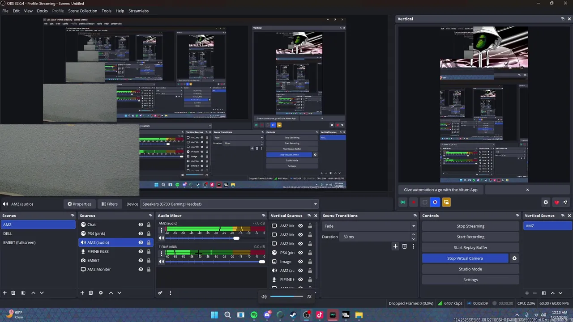Delete the selected source with the Sources trash icon

(91, 293)
